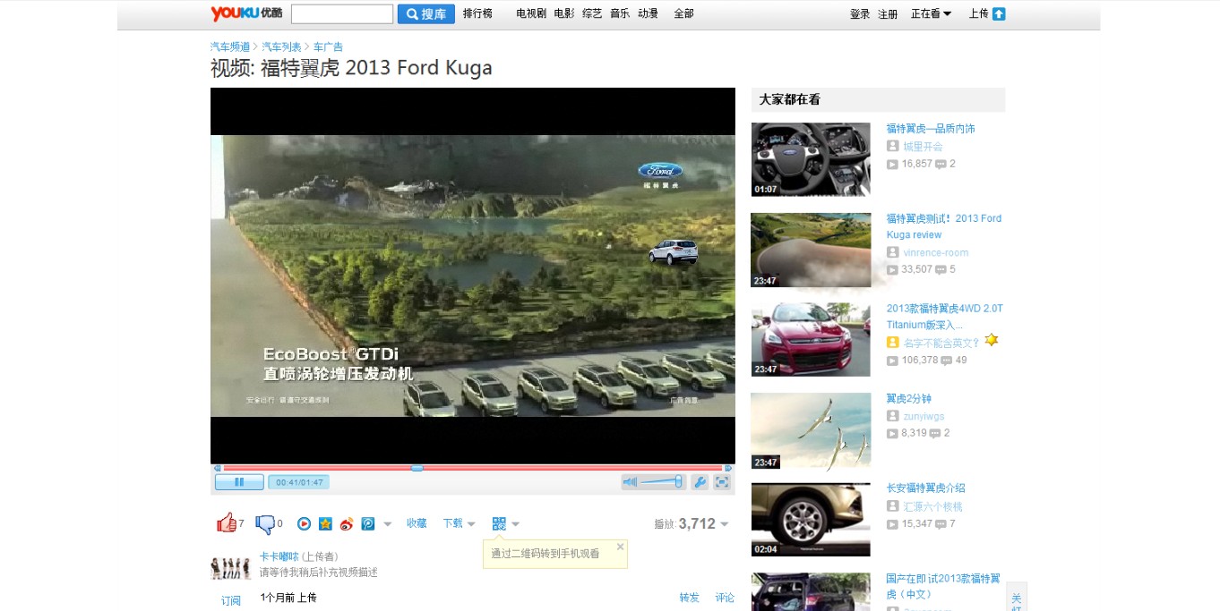Screen dimensions: 1220x611
Task: Open uploader zunyiwgs's channel
Action: click(924, 417)
